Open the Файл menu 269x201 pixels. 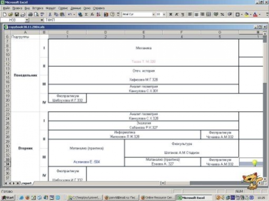[x=6, y=8]
